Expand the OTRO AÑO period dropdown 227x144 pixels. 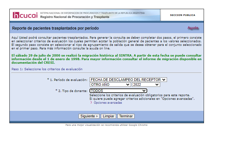pyautogui.click(x=110, y=85)
